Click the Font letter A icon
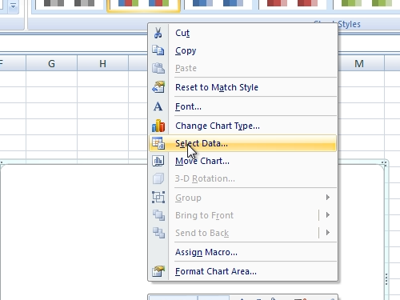The height and width of the screenshot is (300, 400). click(158, 106)
